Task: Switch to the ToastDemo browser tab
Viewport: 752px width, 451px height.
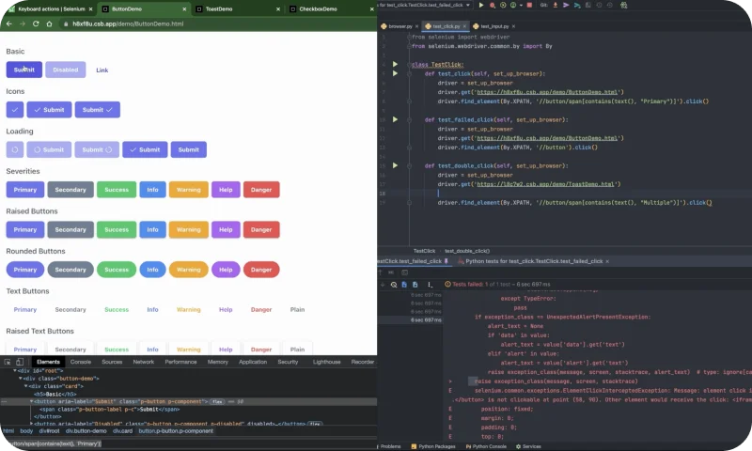Action: (219, 9)
